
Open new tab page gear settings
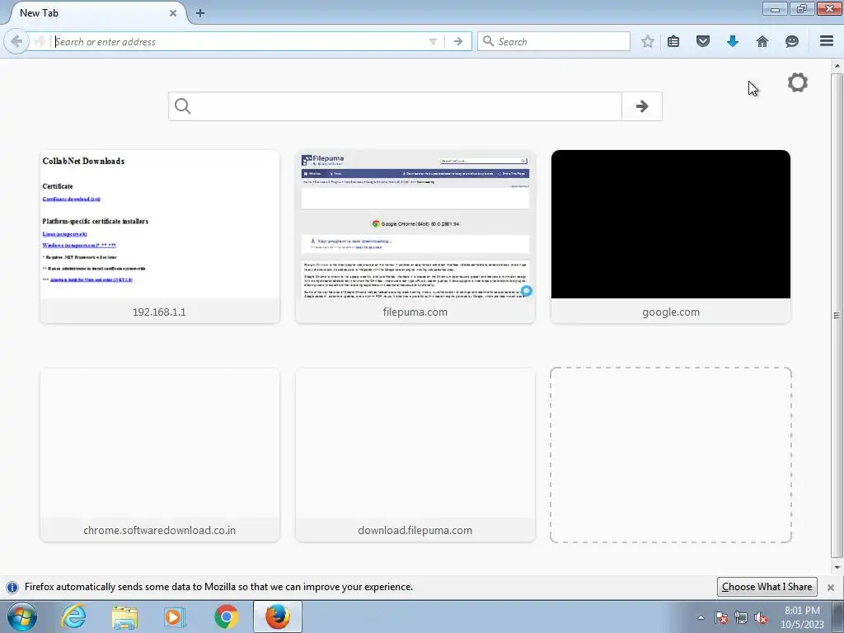click(798, 82)
